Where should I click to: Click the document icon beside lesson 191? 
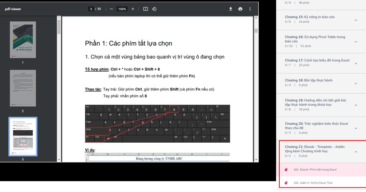click(x=286, y=169)
